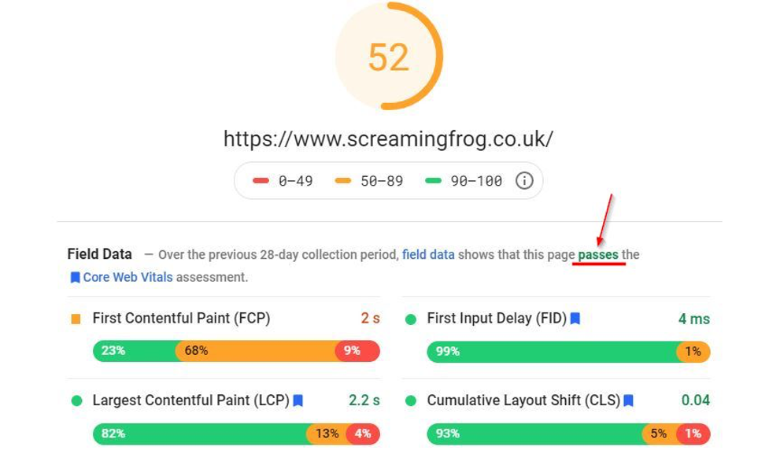Click the green circle LCP status icon
Screen dimensions: 769x454
[x=76, y=401]
